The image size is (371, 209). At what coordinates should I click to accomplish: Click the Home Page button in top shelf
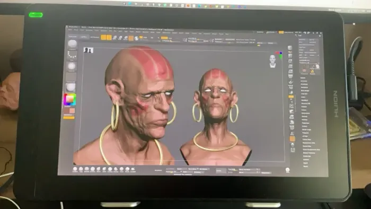point(73,37)
